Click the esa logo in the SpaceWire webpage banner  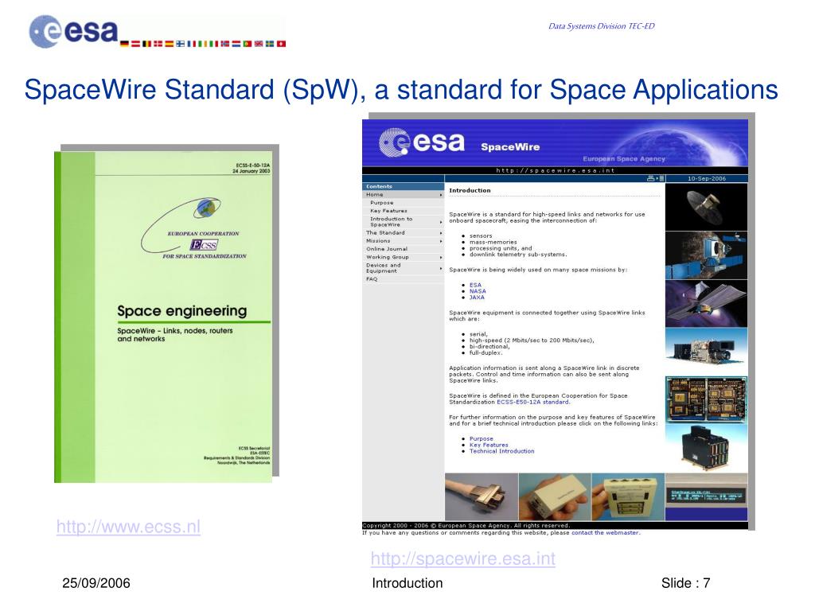422,142
